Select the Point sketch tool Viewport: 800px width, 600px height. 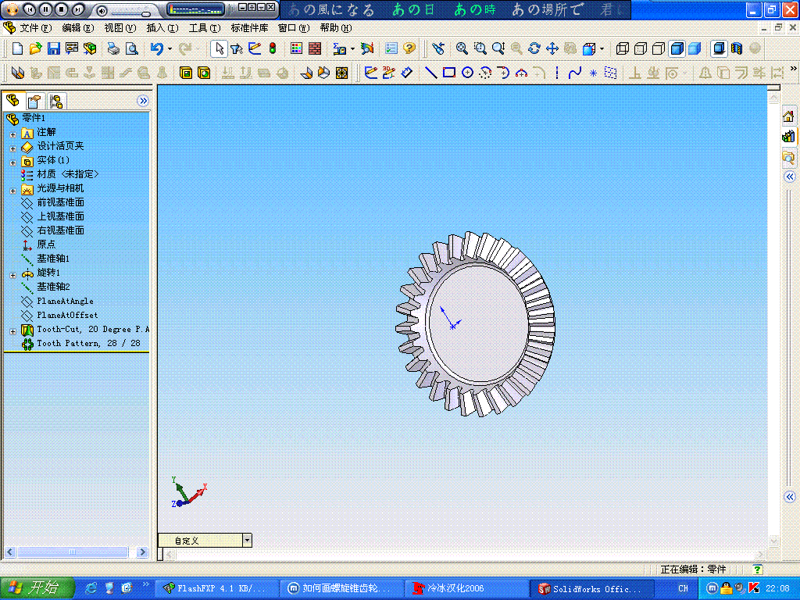(591, 73)
